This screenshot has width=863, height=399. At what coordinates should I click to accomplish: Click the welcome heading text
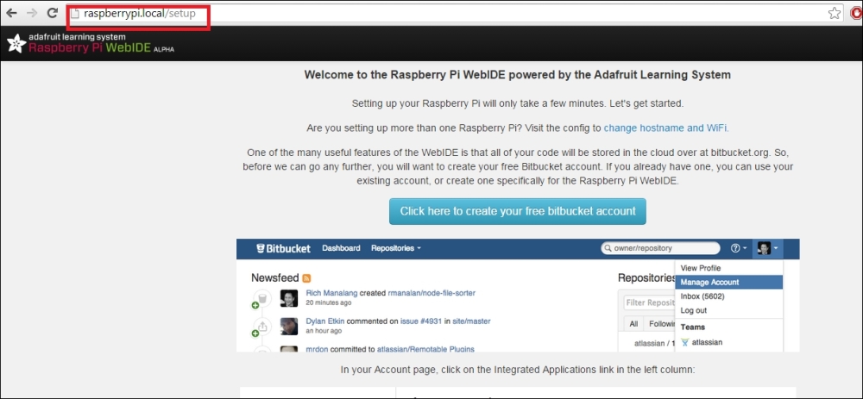coord(517,75)
